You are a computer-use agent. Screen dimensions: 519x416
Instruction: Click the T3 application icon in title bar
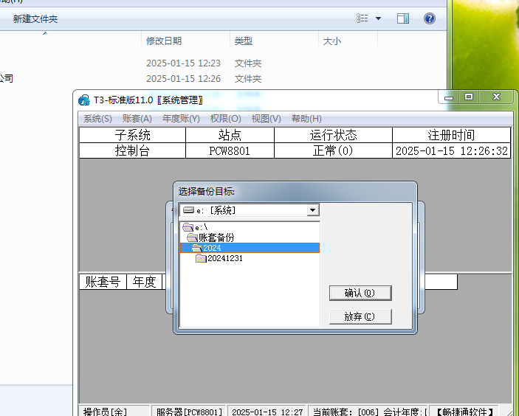coord(84,100)
